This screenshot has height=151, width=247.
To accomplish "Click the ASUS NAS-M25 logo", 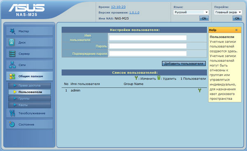I will pos(27,10).
